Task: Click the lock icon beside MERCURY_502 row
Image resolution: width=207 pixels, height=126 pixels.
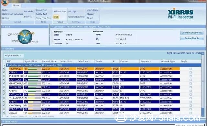Action: [4, 109]
